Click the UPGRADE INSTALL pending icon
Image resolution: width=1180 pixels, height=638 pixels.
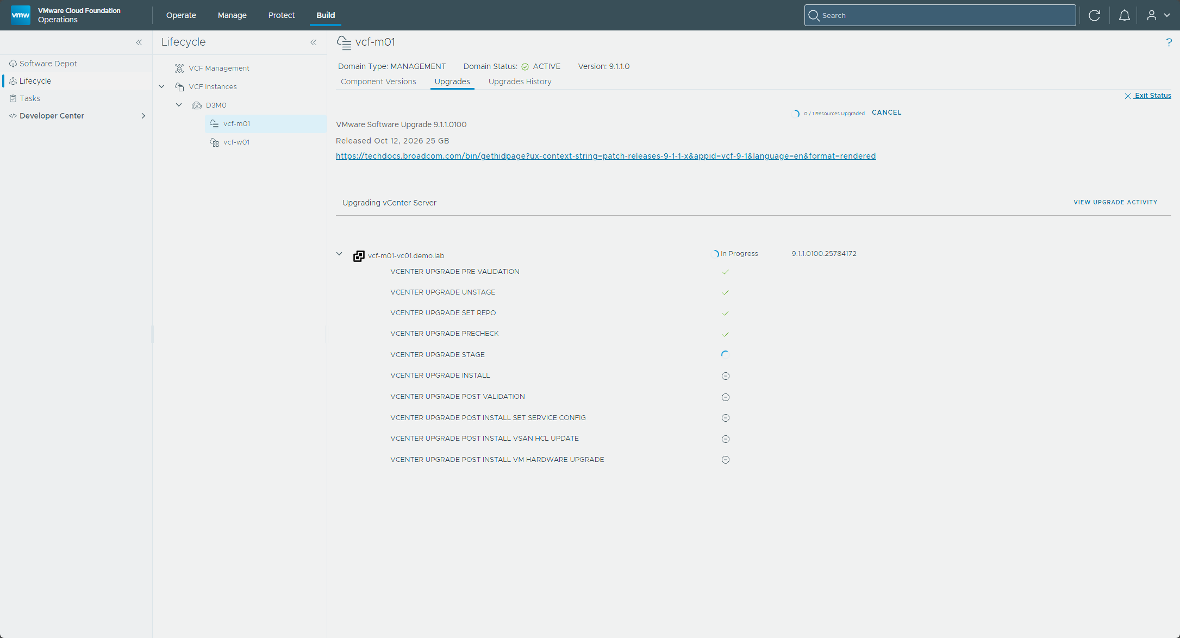coord(725,376)
